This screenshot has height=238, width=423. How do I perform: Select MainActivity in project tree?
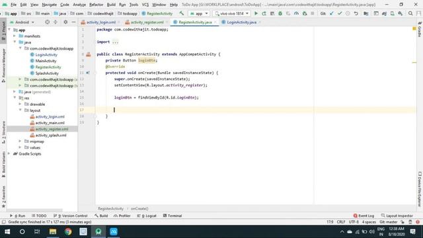[x=46, y=61]
